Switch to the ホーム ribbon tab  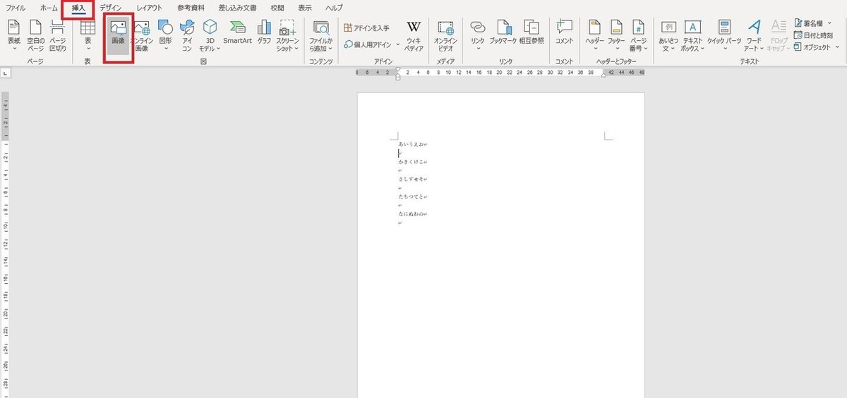[49, 8]
